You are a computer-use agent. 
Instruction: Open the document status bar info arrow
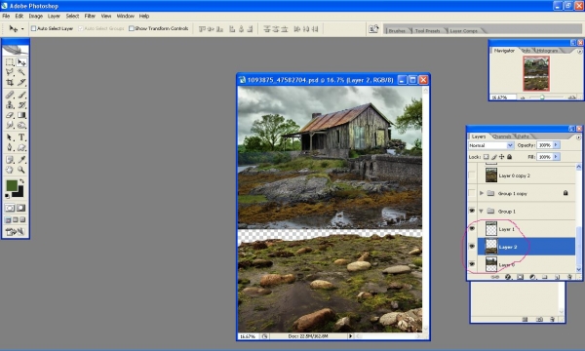tap(350, 336)
